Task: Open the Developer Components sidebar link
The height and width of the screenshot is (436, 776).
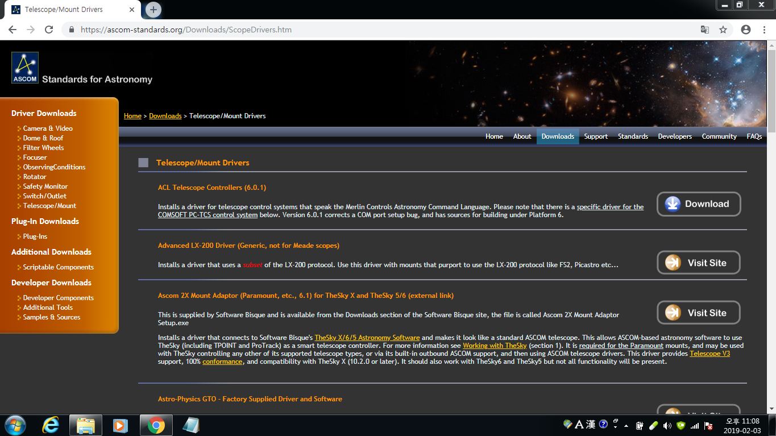Action: click(58, 298)
